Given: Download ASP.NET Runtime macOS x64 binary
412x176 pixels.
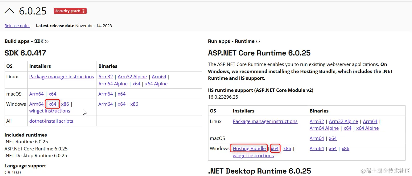Looking at the screenshot, I should point(333,138).
